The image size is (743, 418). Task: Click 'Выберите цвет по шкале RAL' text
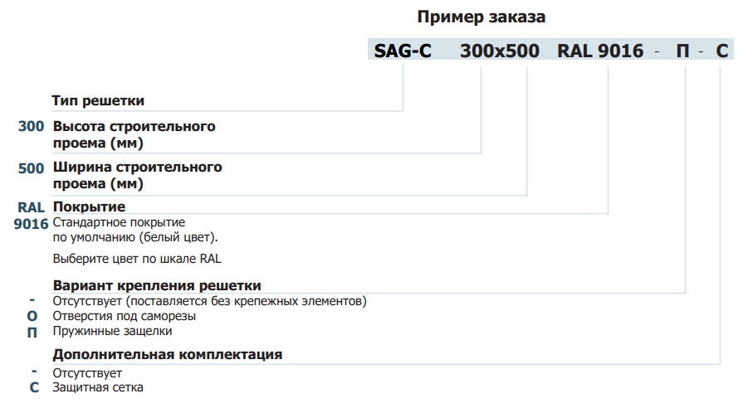[137, 259]
